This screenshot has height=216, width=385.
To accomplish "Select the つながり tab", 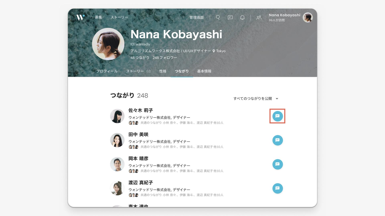I will point(182,71).
